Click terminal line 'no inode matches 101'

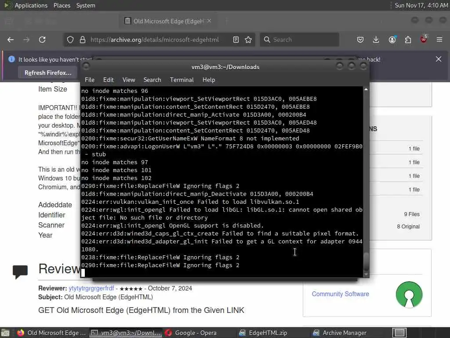tap(116, 170)
